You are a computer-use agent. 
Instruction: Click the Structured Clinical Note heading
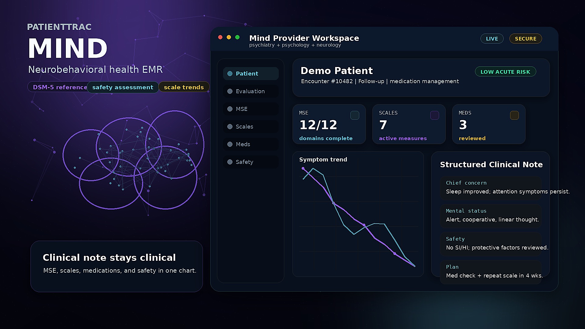[x=491, y=164]
